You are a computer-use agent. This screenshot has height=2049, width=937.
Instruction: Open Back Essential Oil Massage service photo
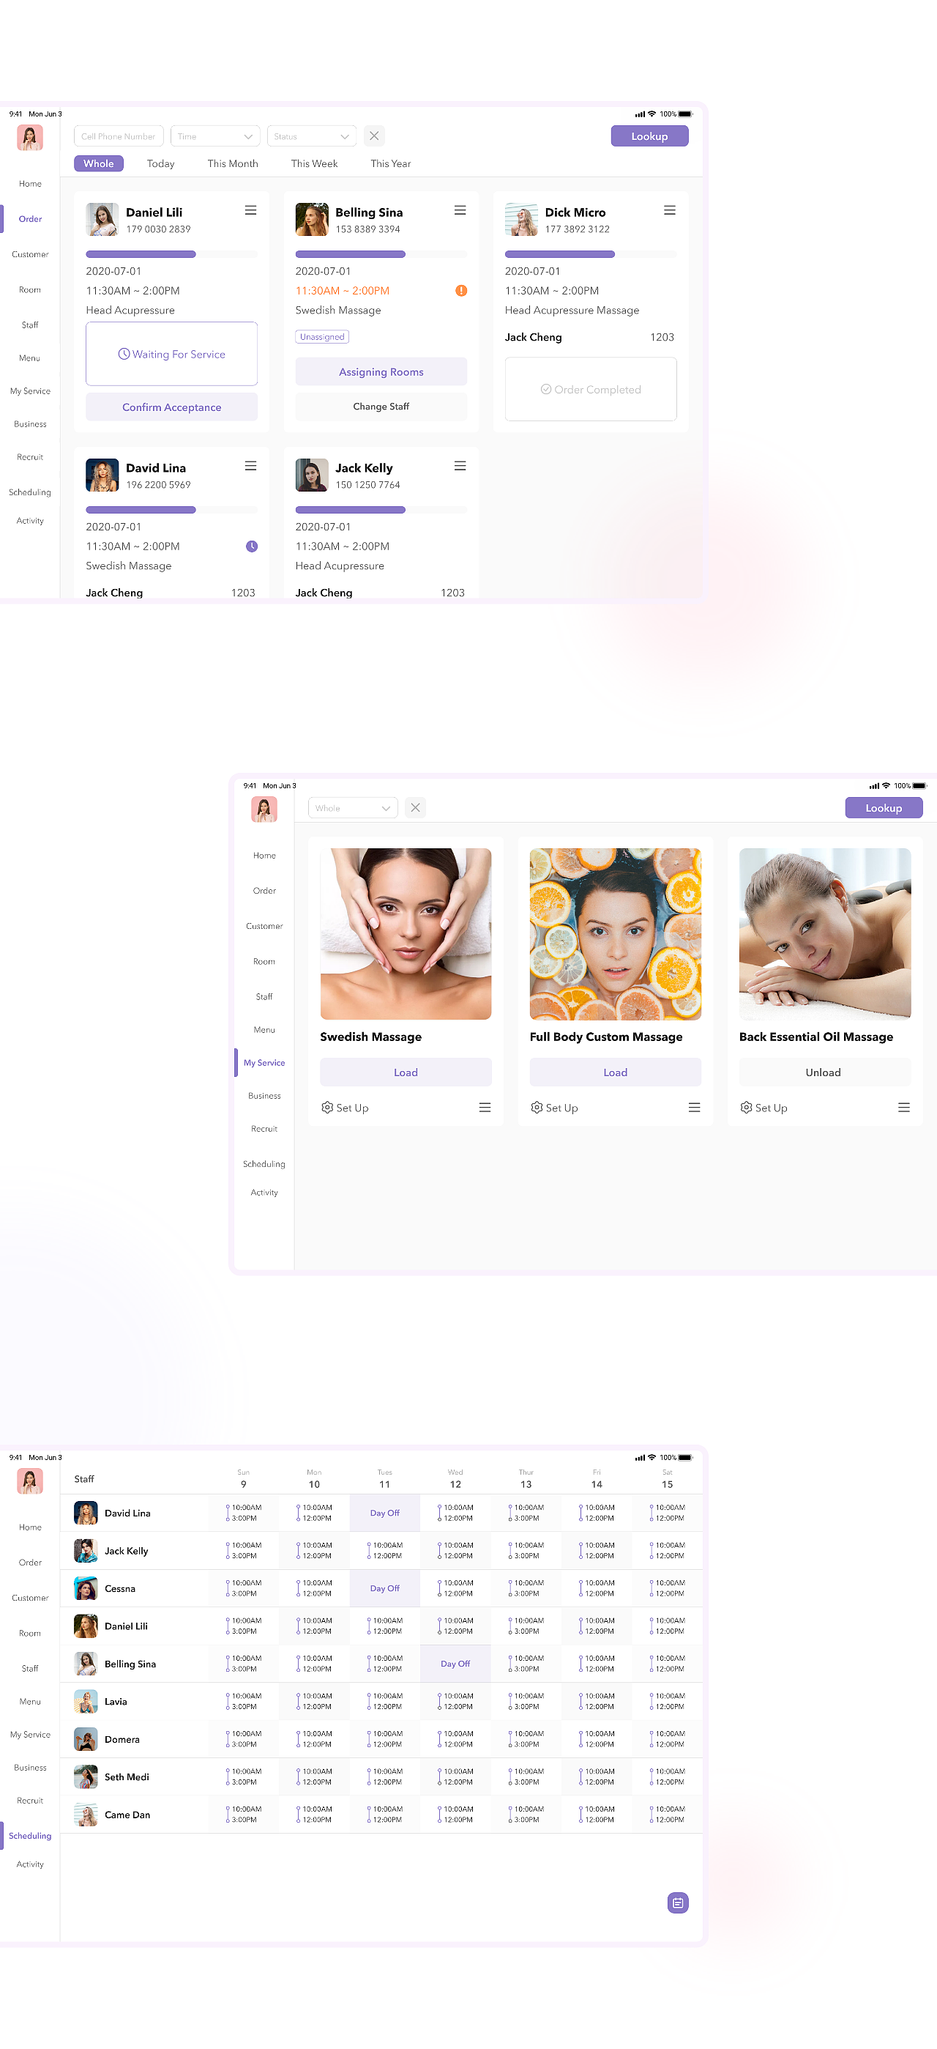click(x=825, y=934)
